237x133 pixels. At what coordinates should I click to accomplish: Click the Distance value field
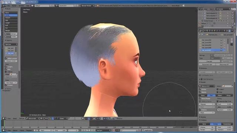pos(11,61)
